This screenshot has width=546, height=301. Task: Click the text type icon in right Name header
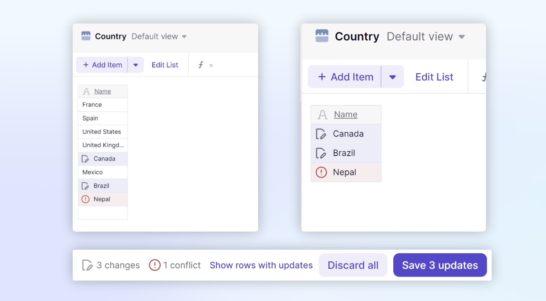click(x=323, y=115)
